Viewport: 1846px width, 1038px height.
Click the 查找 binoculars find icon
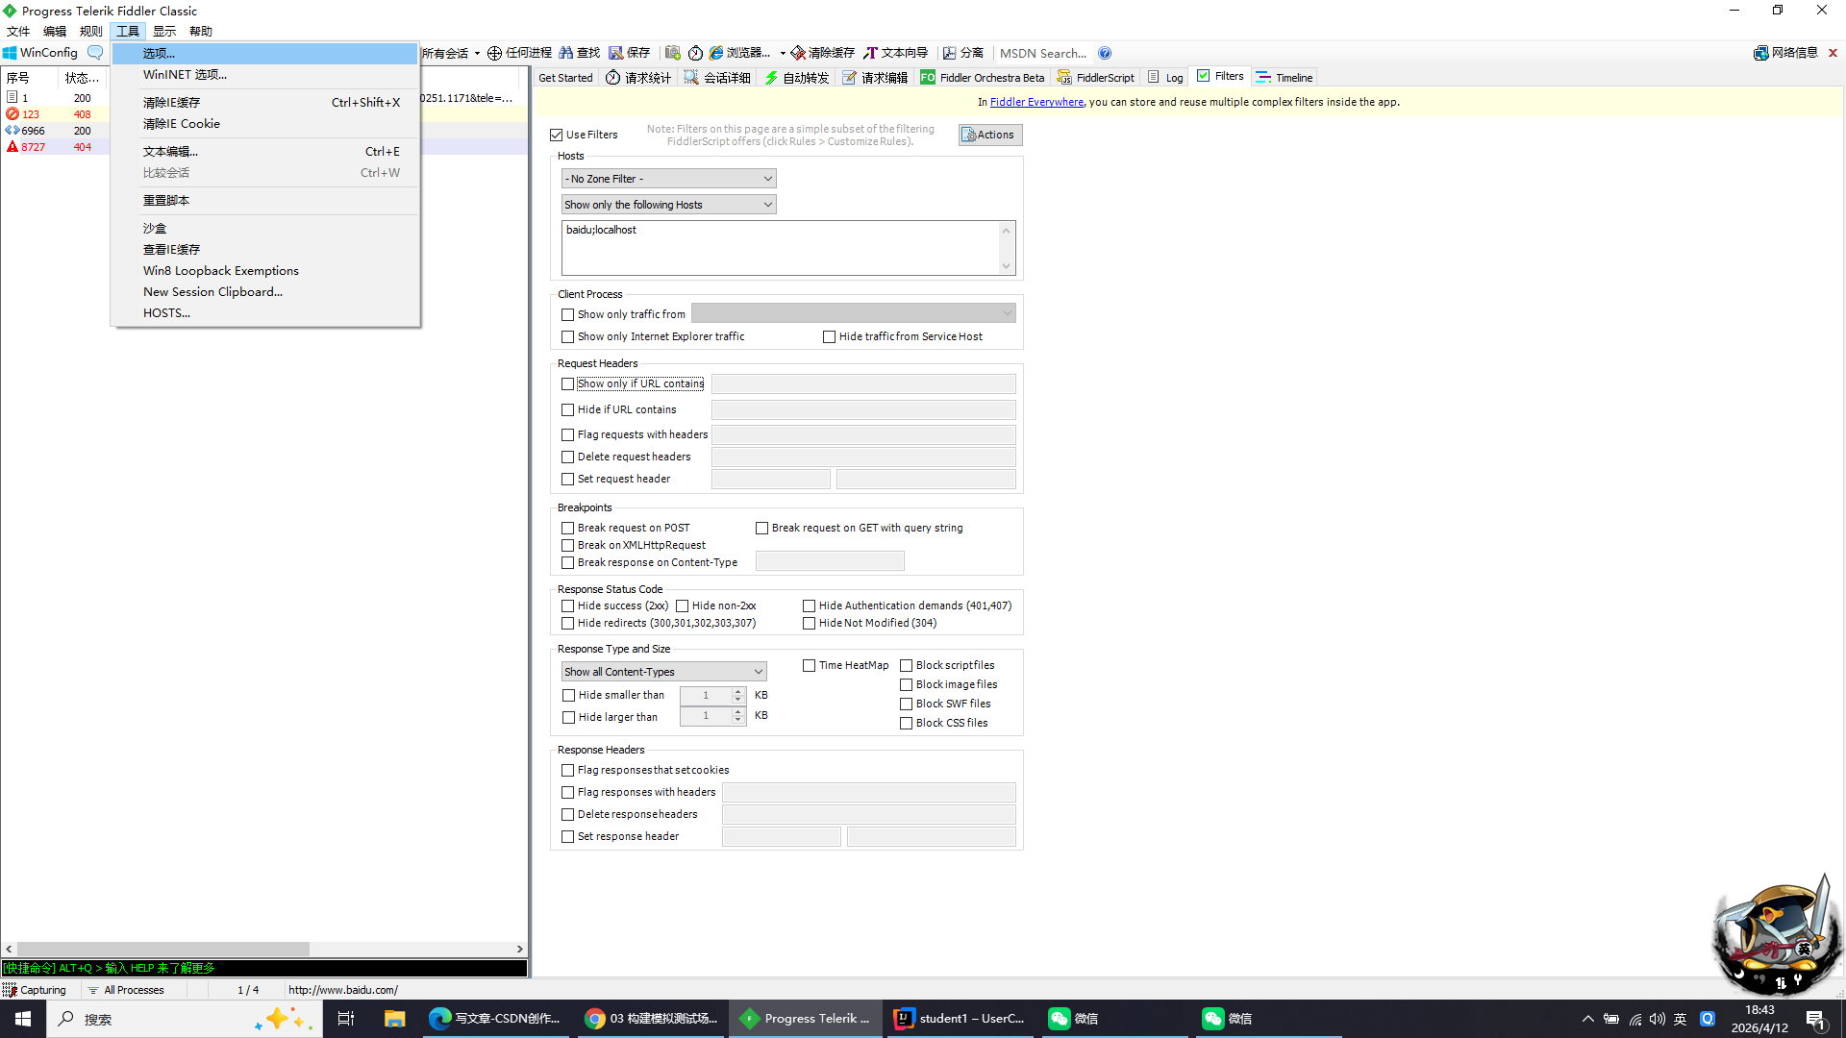tap(566, 53)
